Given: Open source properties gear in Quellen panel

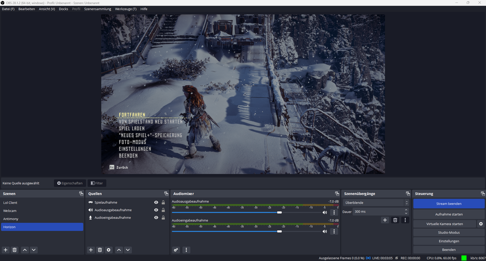Looking at the screenshot, I should pos(109,250).
